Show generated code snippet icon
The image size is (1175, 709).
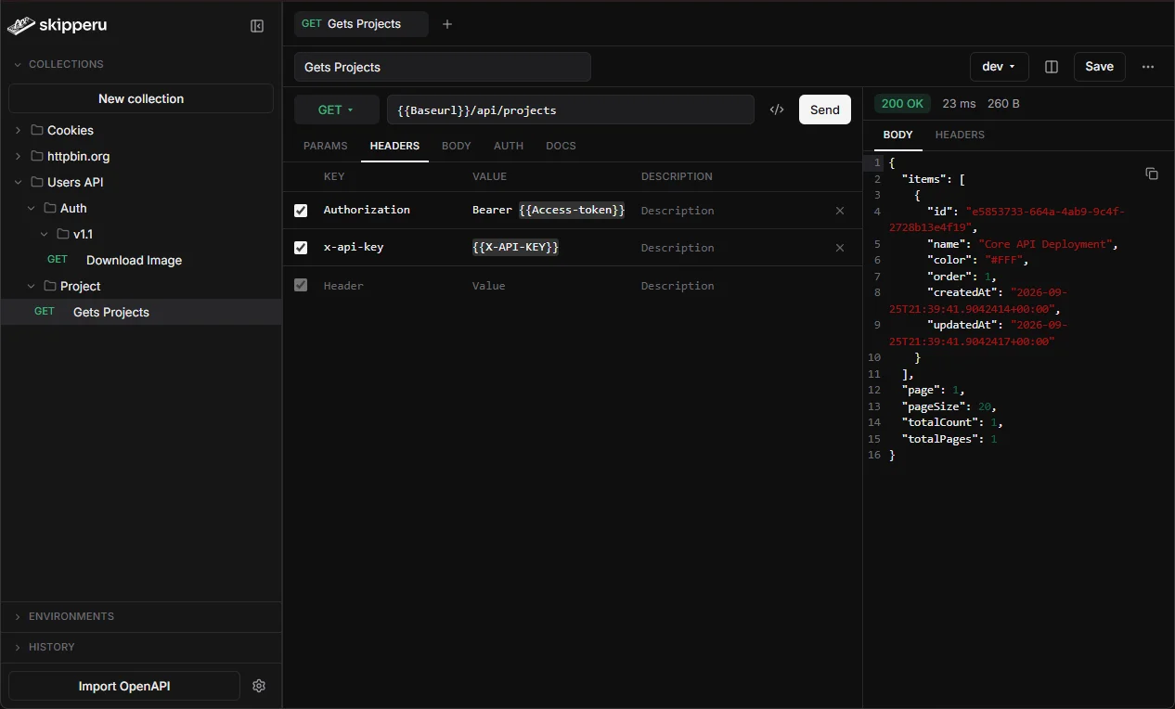tap(777, 110)
